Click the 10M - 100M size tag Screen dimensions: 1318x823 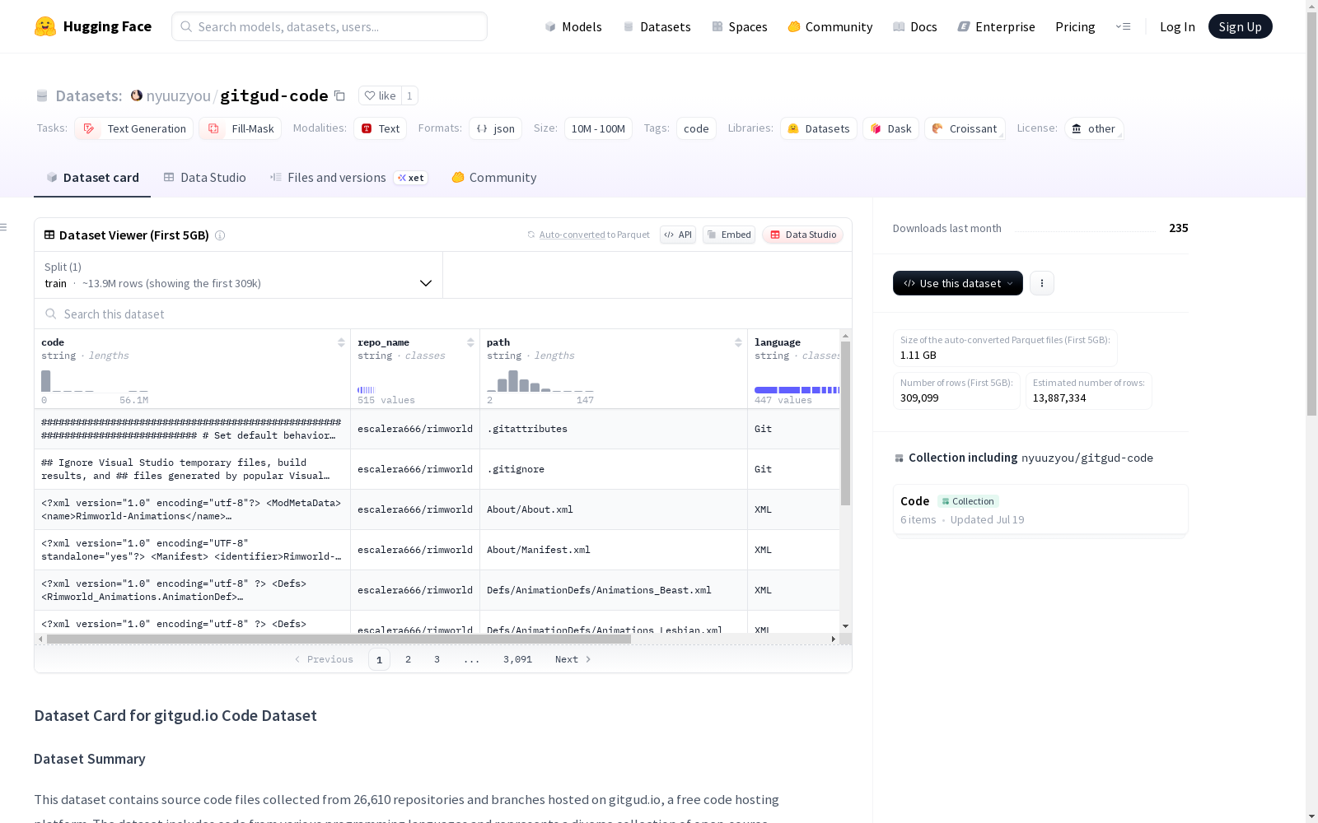pyautogui.click(x=598, y=128)
